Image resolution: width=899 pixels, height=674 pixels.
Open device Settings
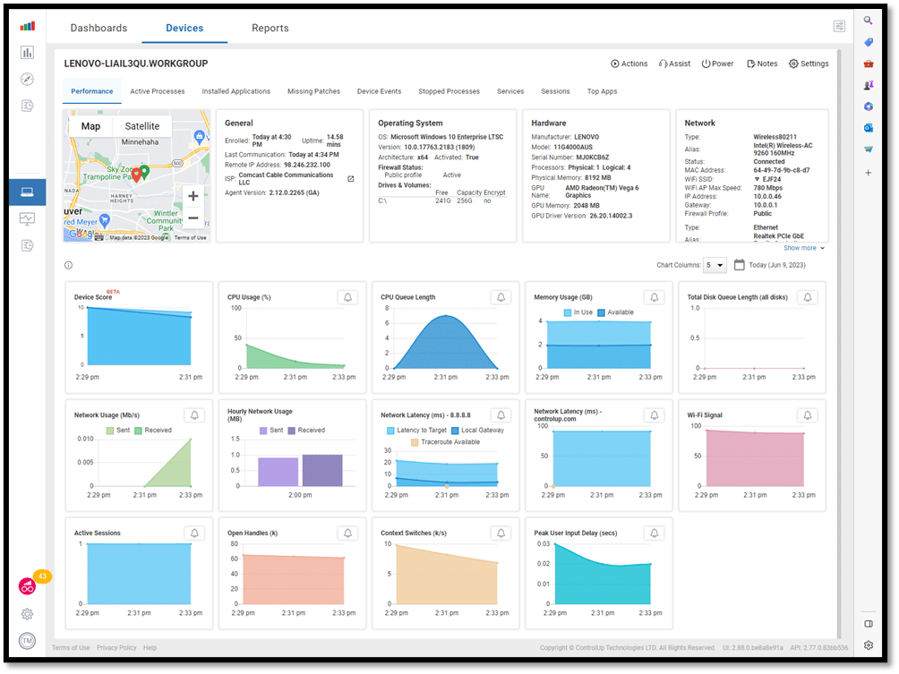[809, 64]
